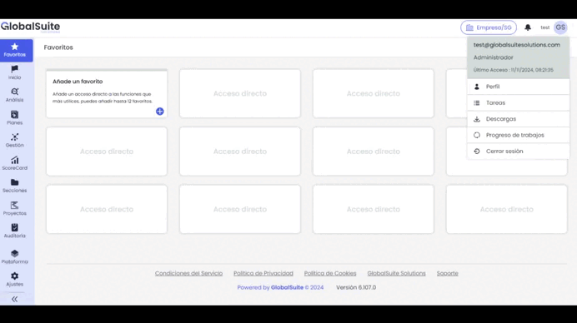This screenshot has width=577, height=323.
Task: Click the first empty Acceso directo card
Action: [240, 94]
